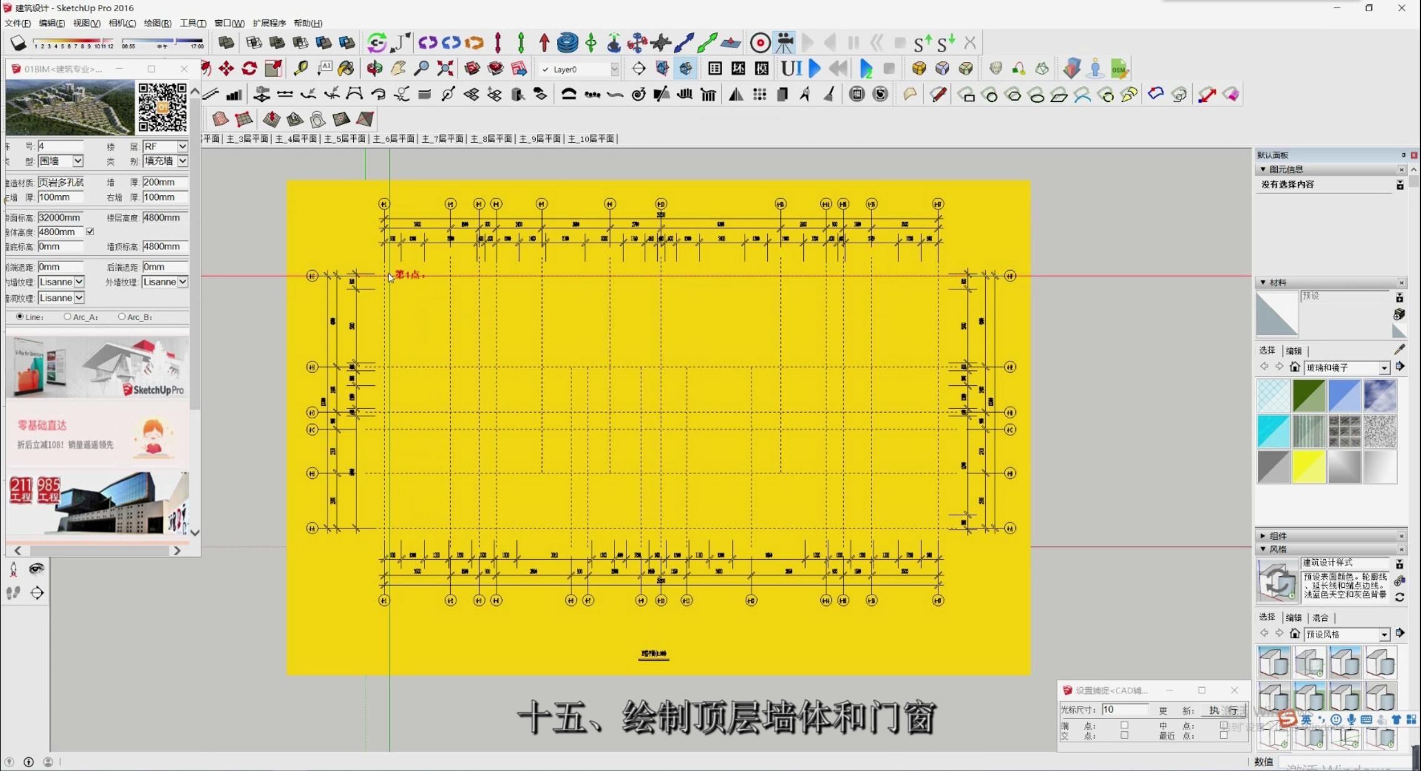Click the OSM green file icon
Viewport: 1421px width, 771px height.
tap(1119, 69)
